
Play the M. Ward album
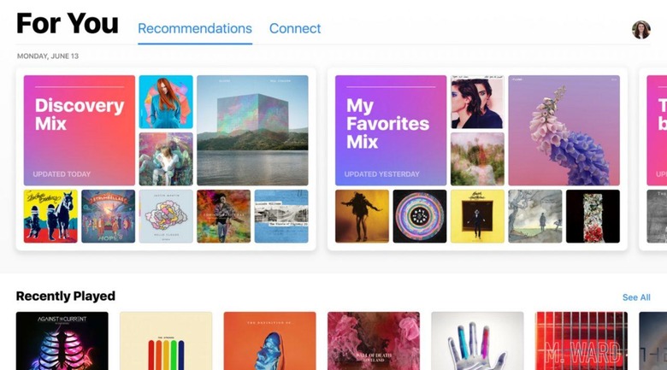tap(581, 341)
